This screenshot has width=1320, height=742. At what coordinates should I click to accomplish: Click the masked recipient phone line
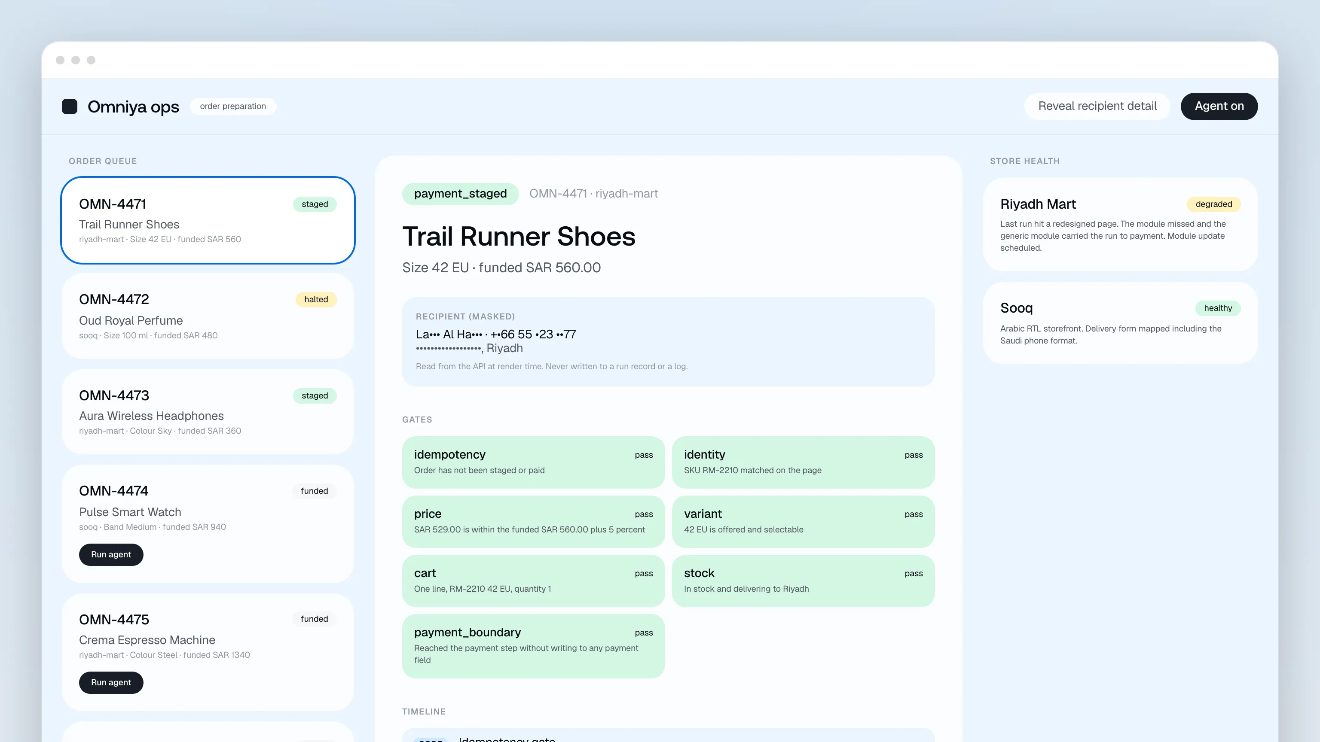[x=496, y=335]
